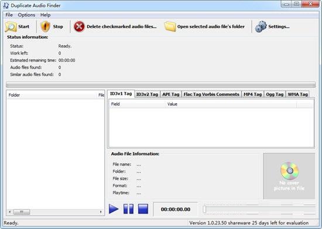Sort by the Folder column header
The height and width of the screenshot is (229, 322).
tap(52, 95)
